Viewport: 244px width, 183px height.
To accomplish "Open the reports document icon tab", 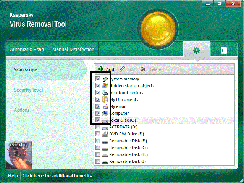I will tap(224, 50).
